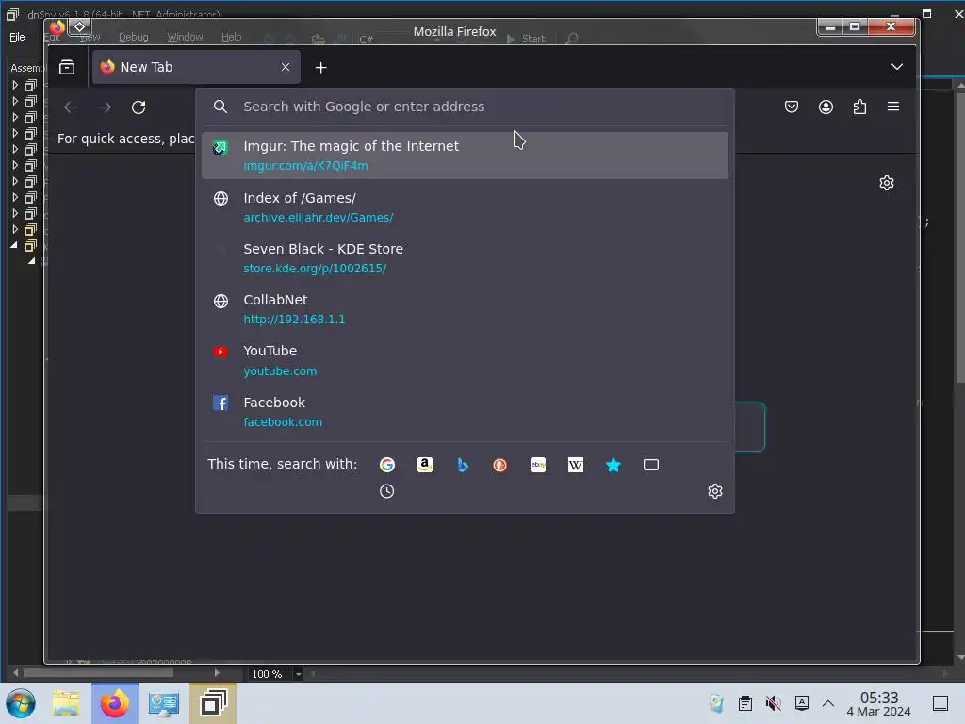Viewport: 965px width, 724px height.
Task: Search in bookmarks star icon
Action: (613, 465)
